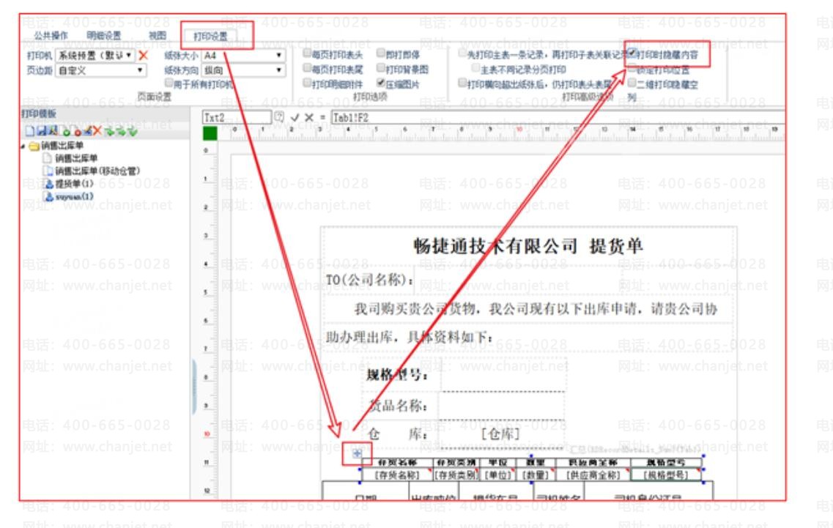
Task: Toggle 即打即停 checkbox
Action: click(x=381, y=53)
